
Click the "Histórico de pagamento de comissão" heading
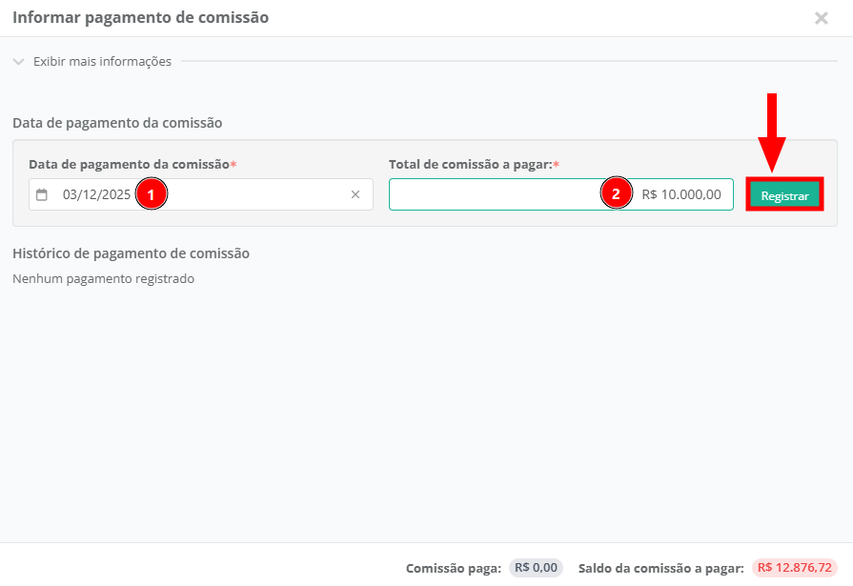pyautogui.click(x=131, y=253)
